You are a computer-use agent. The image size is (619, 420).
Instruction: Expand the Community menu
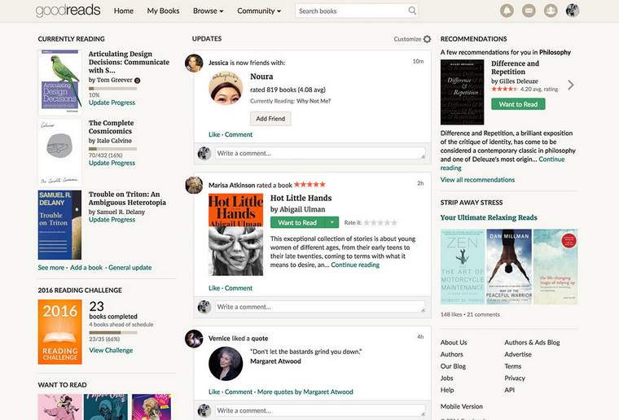click(259, 11)
